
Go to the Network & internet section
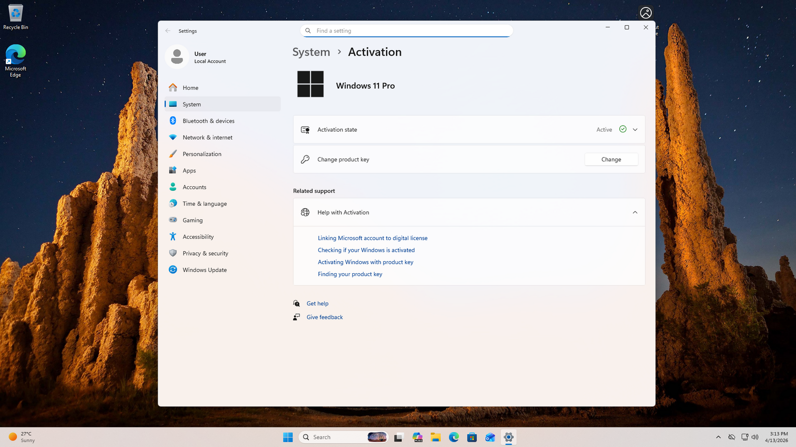(207, 138)
